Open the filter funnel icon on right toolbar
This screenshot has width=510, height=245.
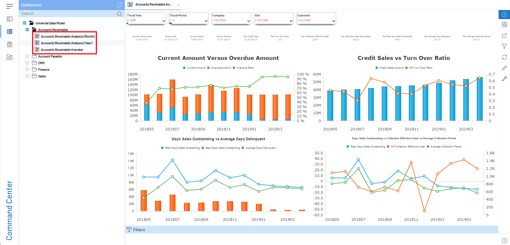(x=504, y=46)
